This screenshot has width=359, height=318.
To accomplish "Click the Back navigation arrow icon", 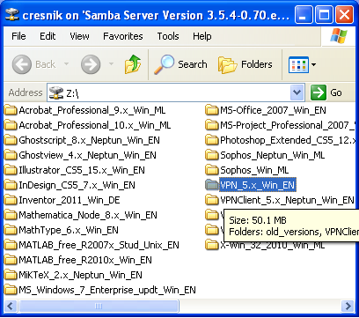I will (x=22, y=64).
